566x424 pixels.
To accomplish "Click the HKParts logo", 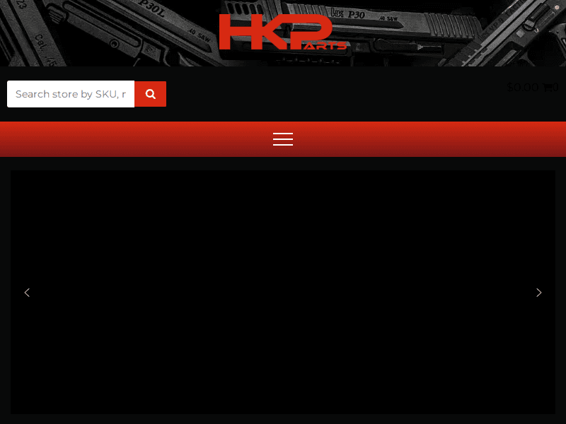I will [283, 32].
